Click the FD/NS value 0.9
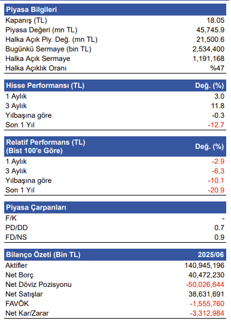 point(219,237)
